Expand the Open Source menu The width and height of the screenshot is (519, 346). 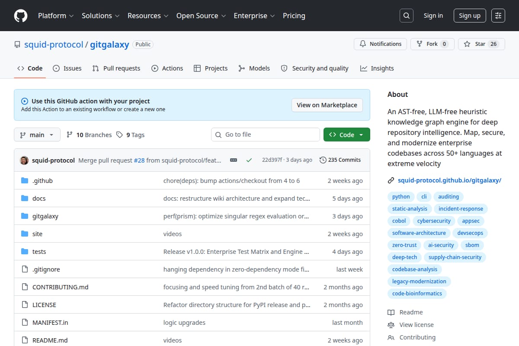click(x=201, y=16)
